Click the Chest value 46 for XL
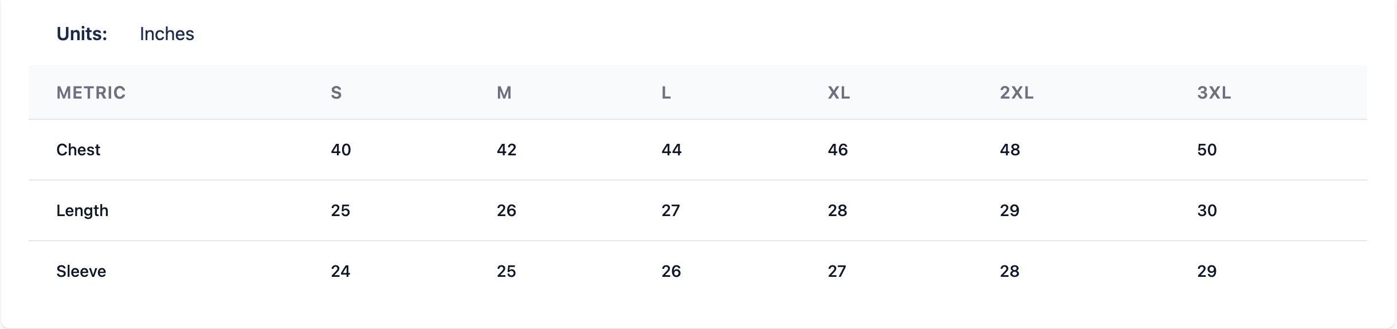 point(838,150)
